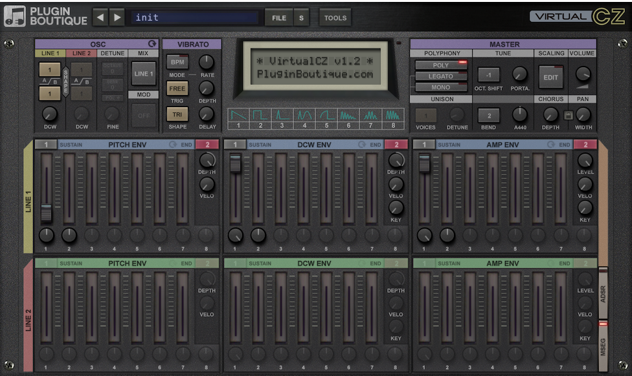Viewport: 632px width, 376px height.
Task: Click the Virtual CZ logo
Action: pyautogui.click(x=577, y=17)
